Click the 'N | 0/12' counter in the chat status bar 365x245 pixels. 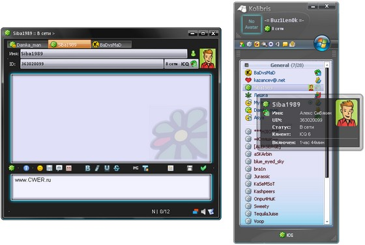161,211
